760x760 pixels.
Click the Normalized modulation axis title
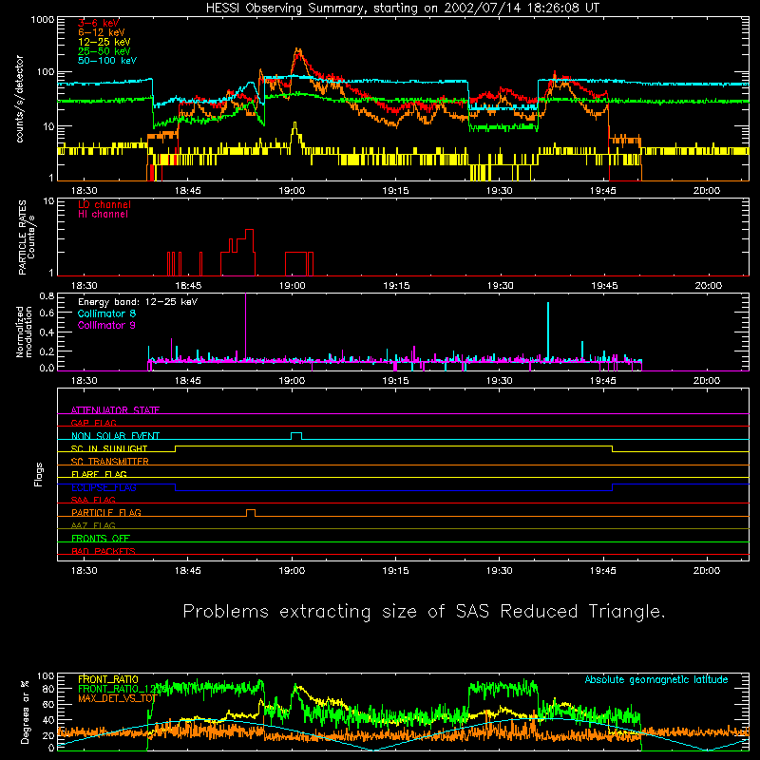(25, 332)
